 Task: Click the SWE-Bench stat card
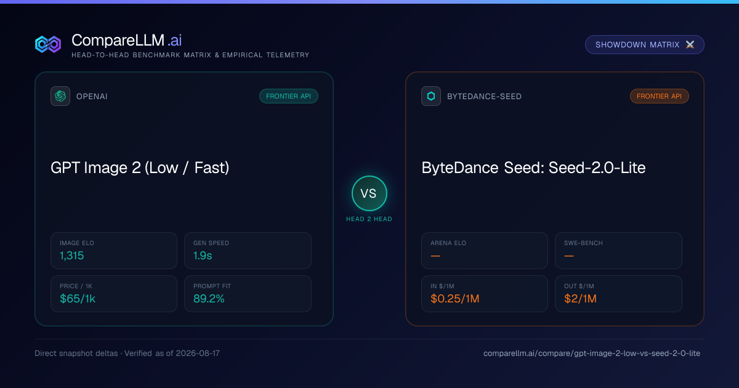[618, 251]
